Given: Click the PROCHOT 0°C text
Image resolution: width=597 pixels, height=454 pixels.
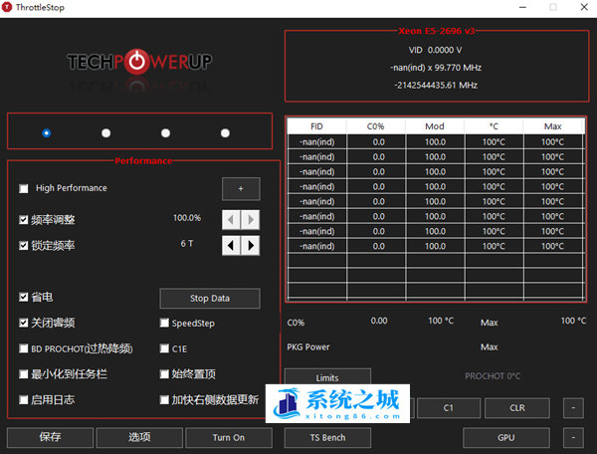Looking at the screenshot, I should pyautogui.click(x=493, y=376).
